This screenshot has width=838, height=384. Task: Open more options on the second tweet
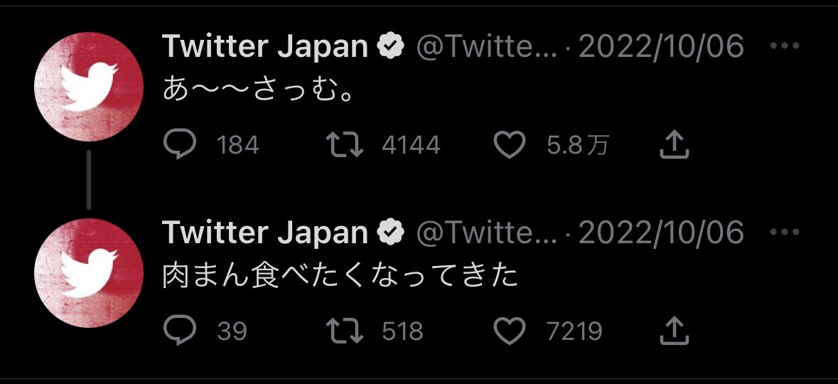pos(785,232)
